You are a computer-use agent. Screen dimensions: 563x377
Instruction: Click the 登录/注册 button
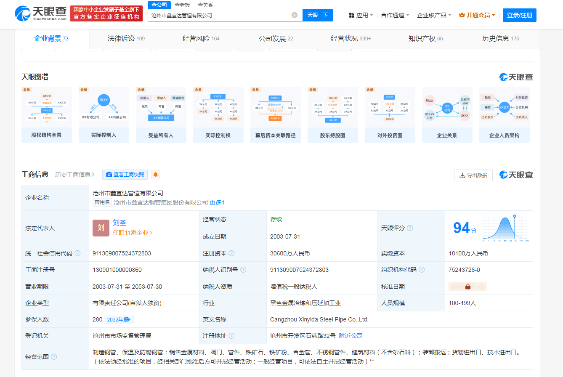coord(520,15)
